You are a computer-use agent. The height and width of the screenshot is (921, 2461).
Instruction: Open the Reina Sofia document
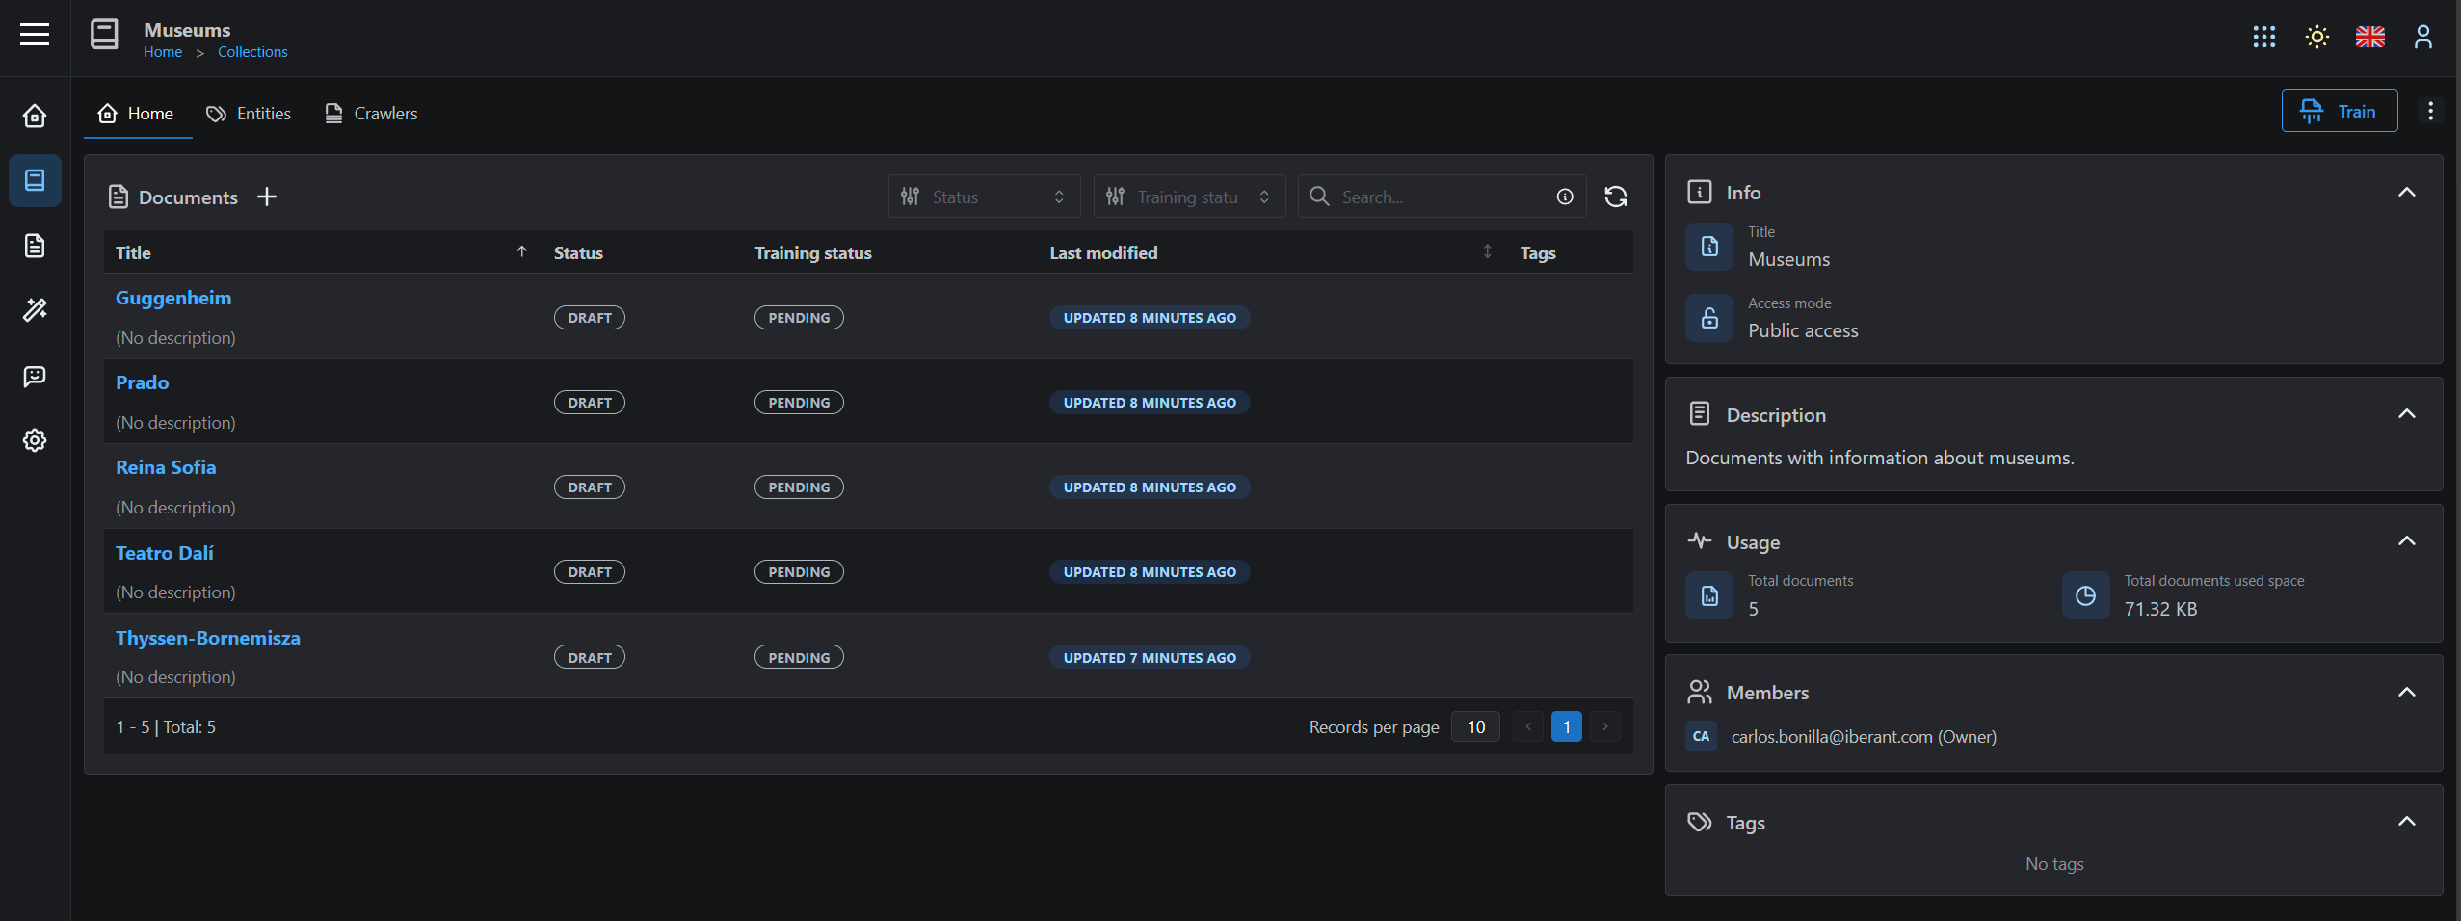coord(166,467)
